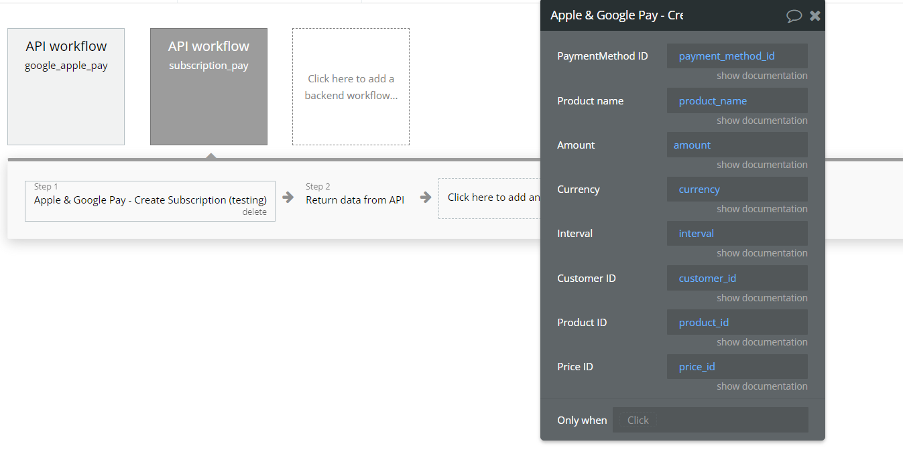The image size is (903, 466).
Task: Edit the customer_id expression field
Action: coord(737,279)
